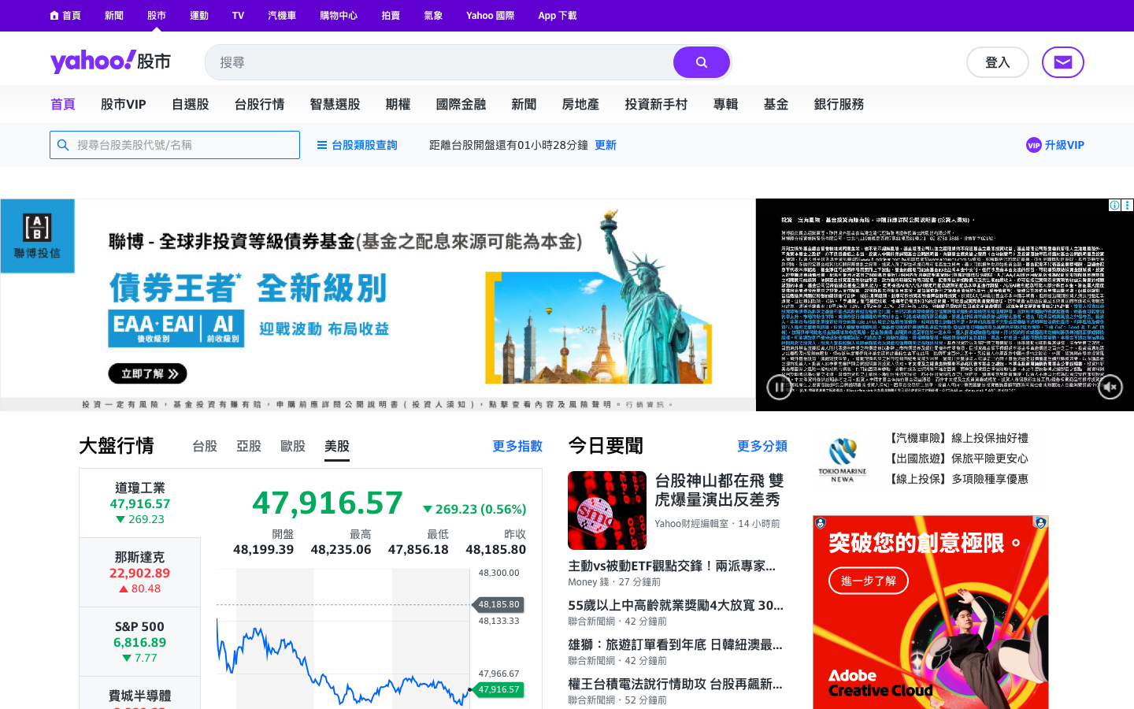Open headline 權王台積電法說行情助攻

click(x=676, y=684)
